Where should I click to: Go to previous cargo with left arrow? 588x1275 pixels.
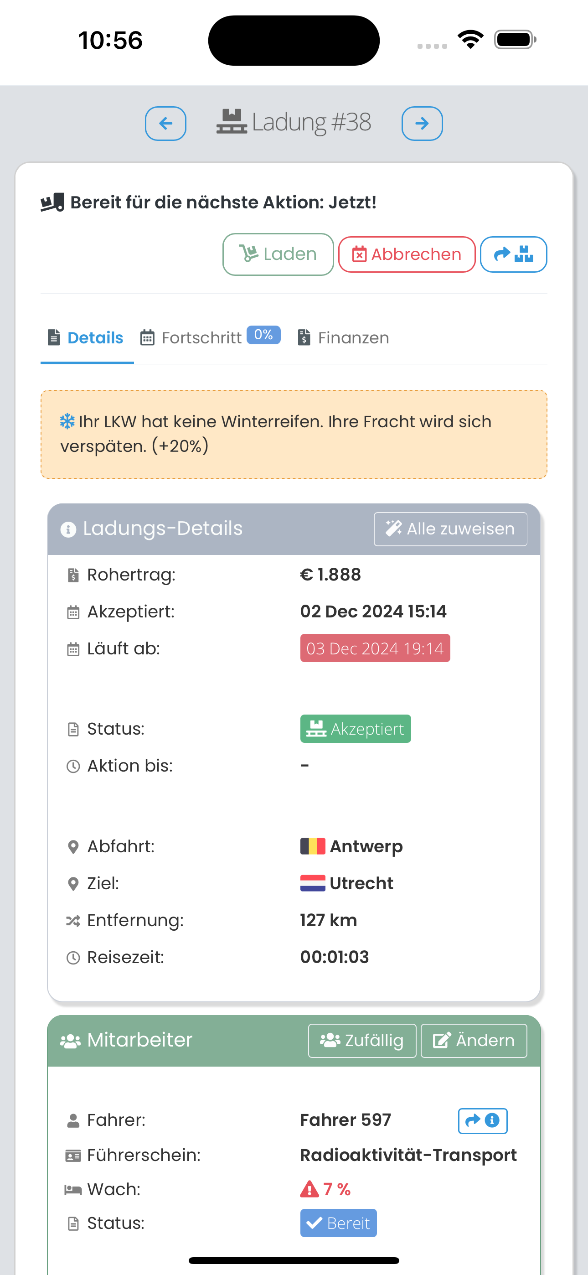pos(165,123)
